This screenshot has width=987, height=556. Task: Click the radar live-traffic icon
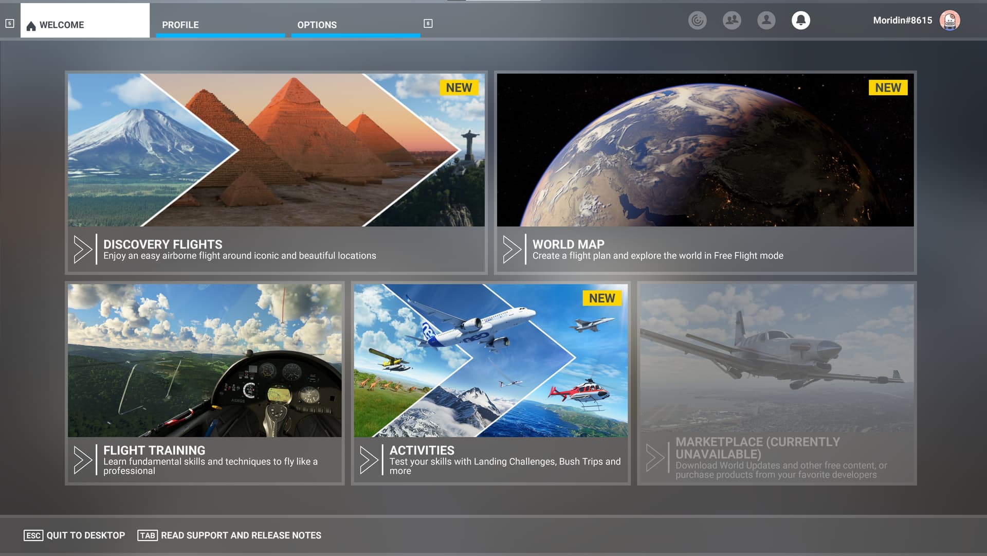pos(697,21)
